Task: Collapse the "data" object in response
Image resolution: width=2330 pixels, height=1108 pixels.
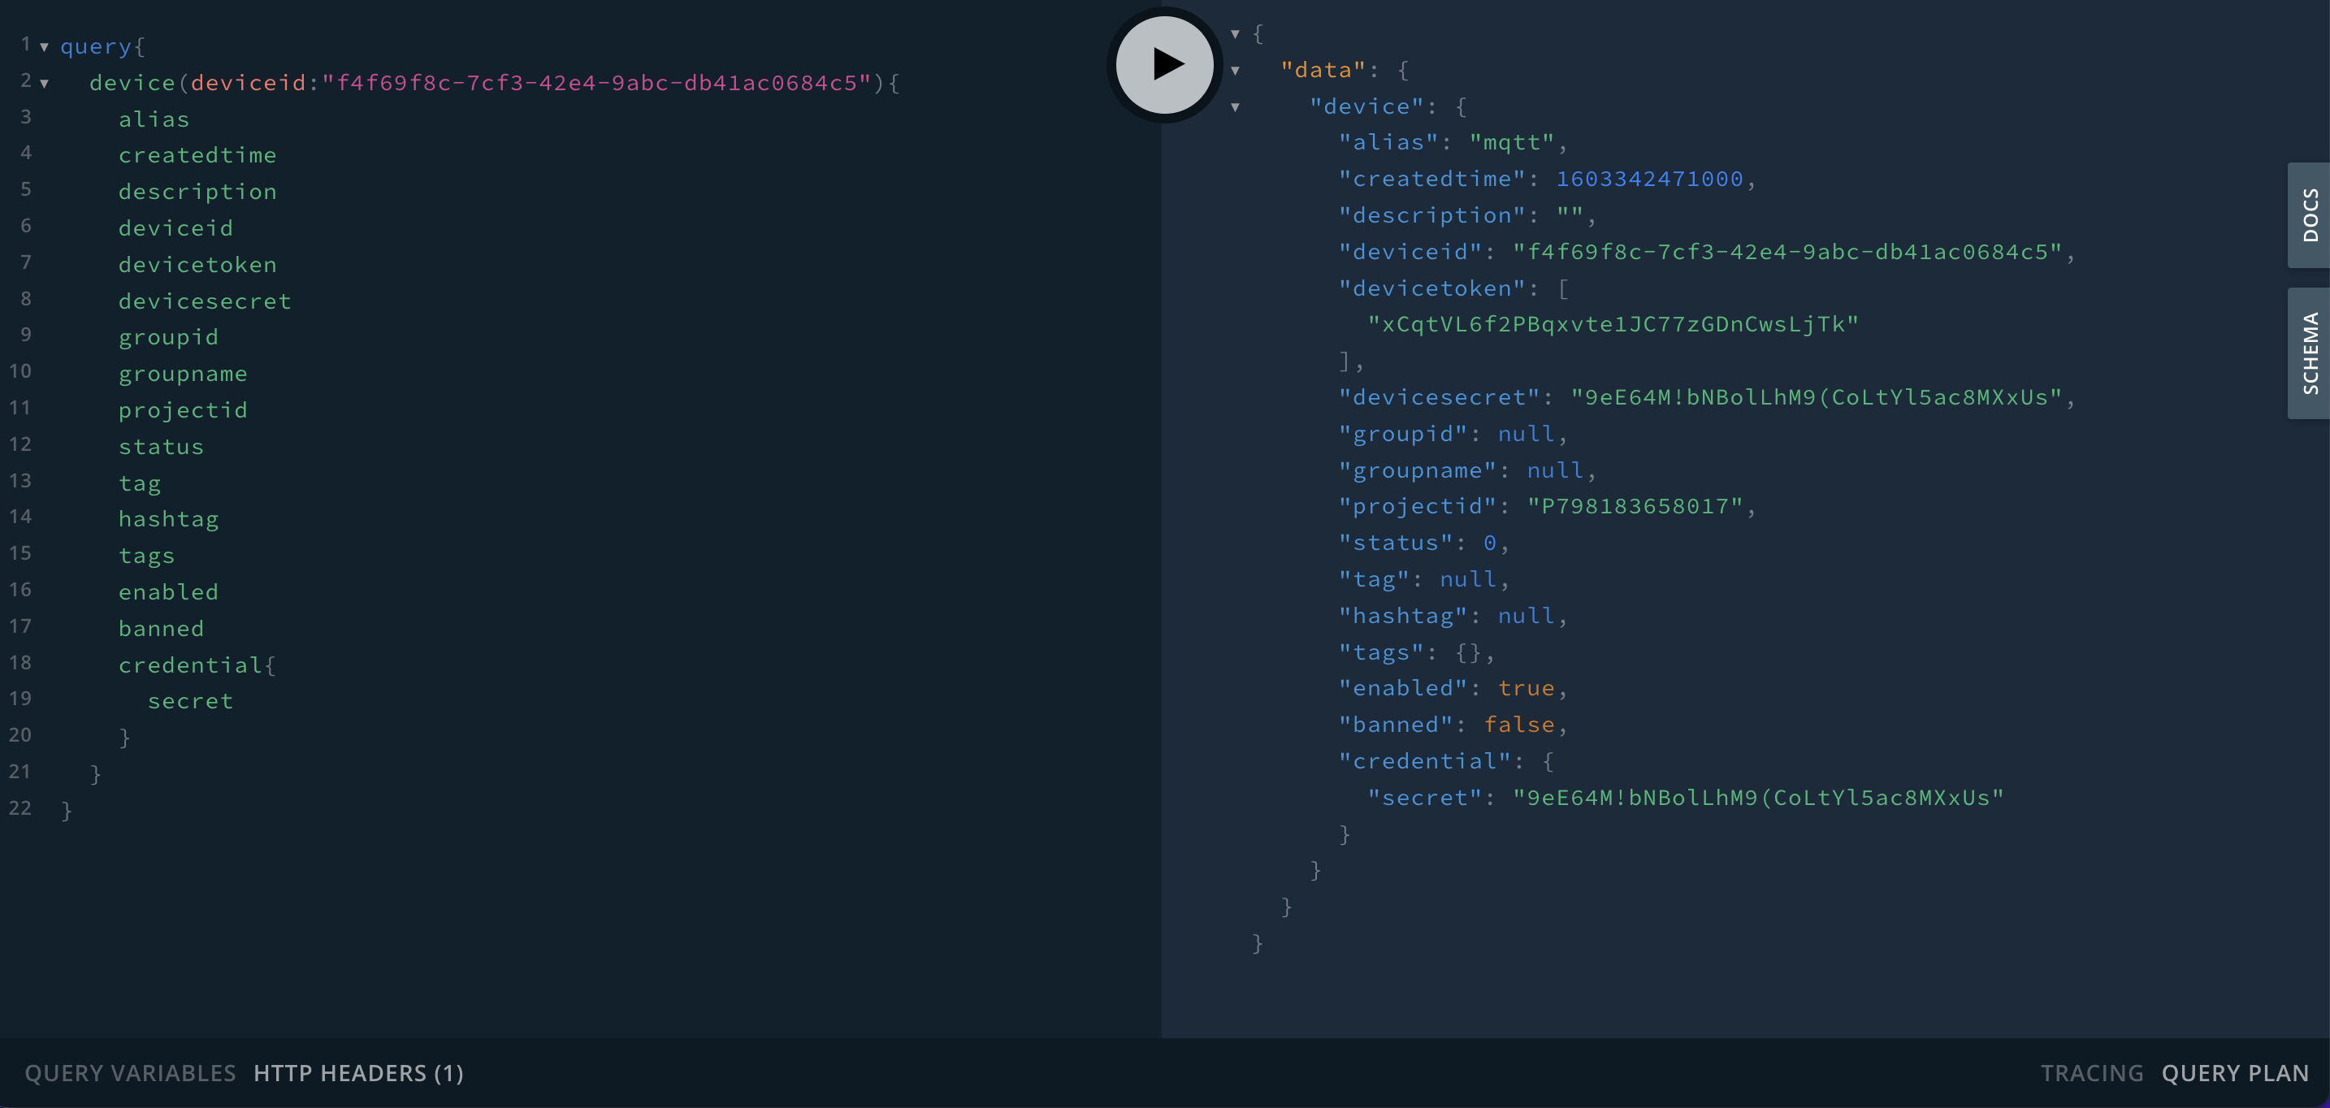Action: pyautogui.click(x=1235, y=71)
